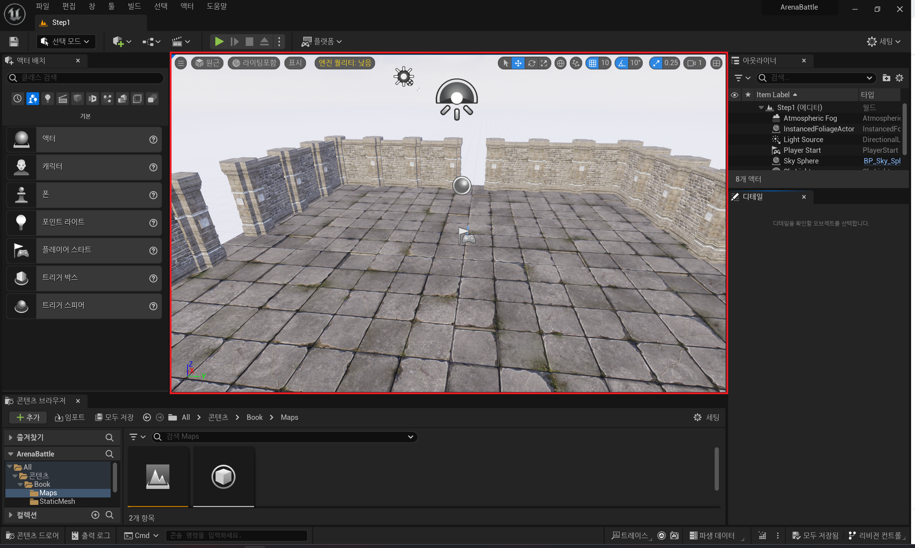Toggle grid snapping in viewport
The width and height of the screenshot is (915, 548).
coord(593,63)
